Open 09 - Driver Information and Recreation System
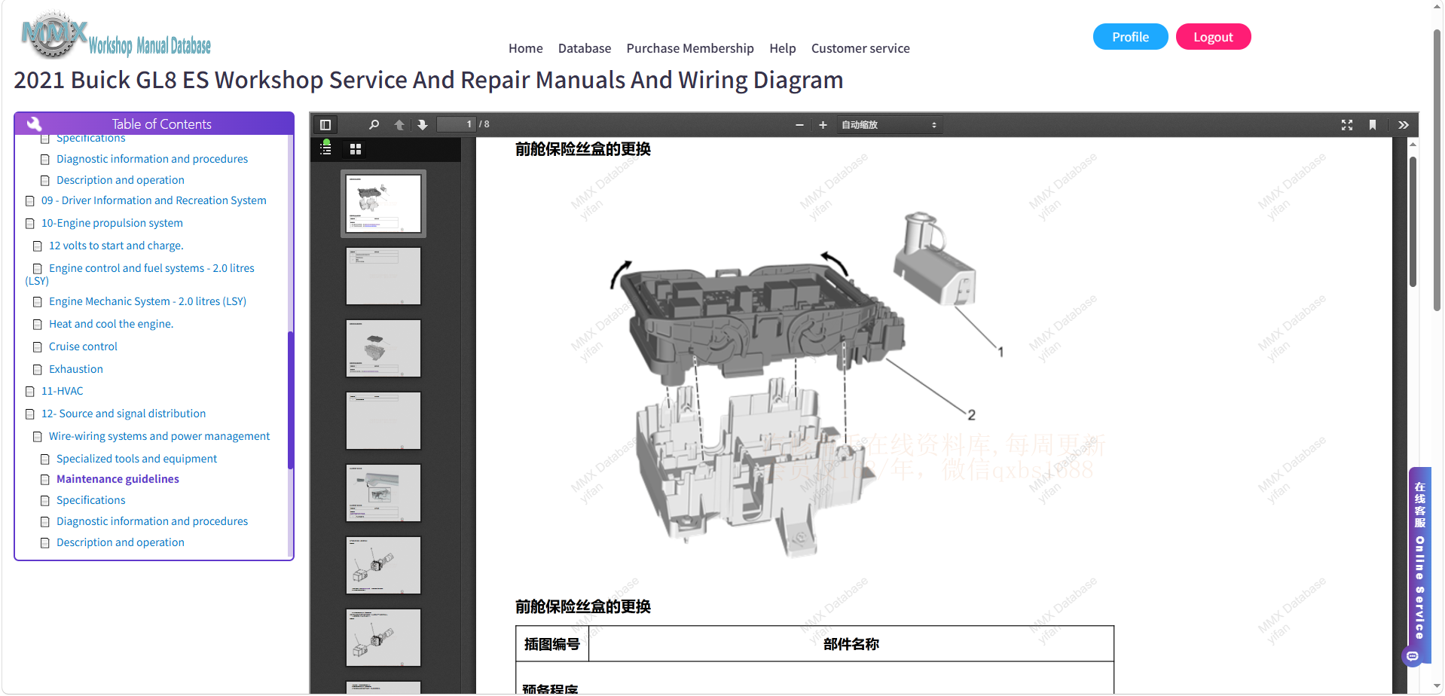 154,200
